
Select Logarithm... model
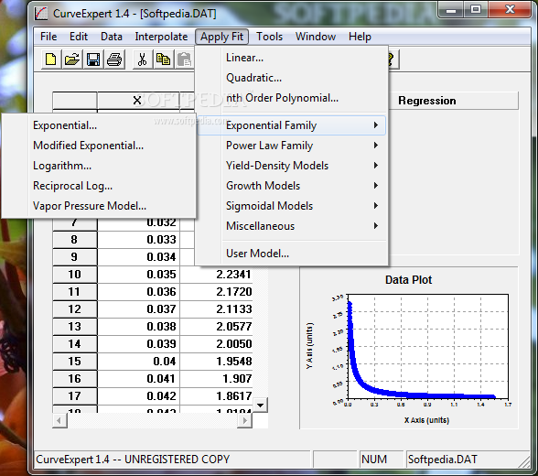99,166
